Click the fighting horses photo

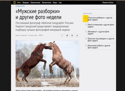47,64
